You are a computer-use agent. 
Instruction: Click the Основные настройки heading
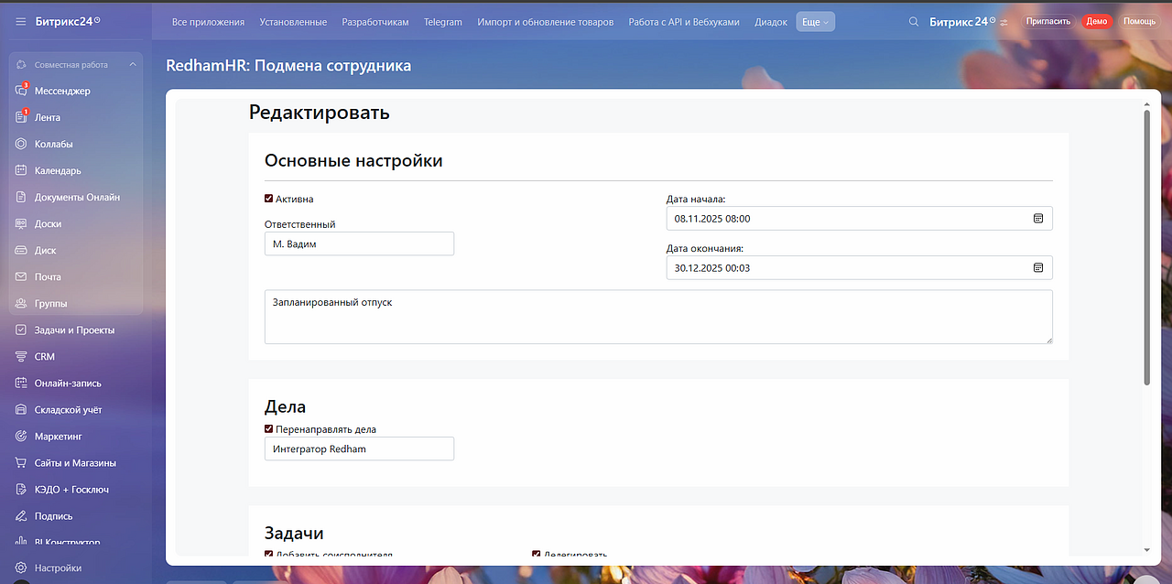353,161
